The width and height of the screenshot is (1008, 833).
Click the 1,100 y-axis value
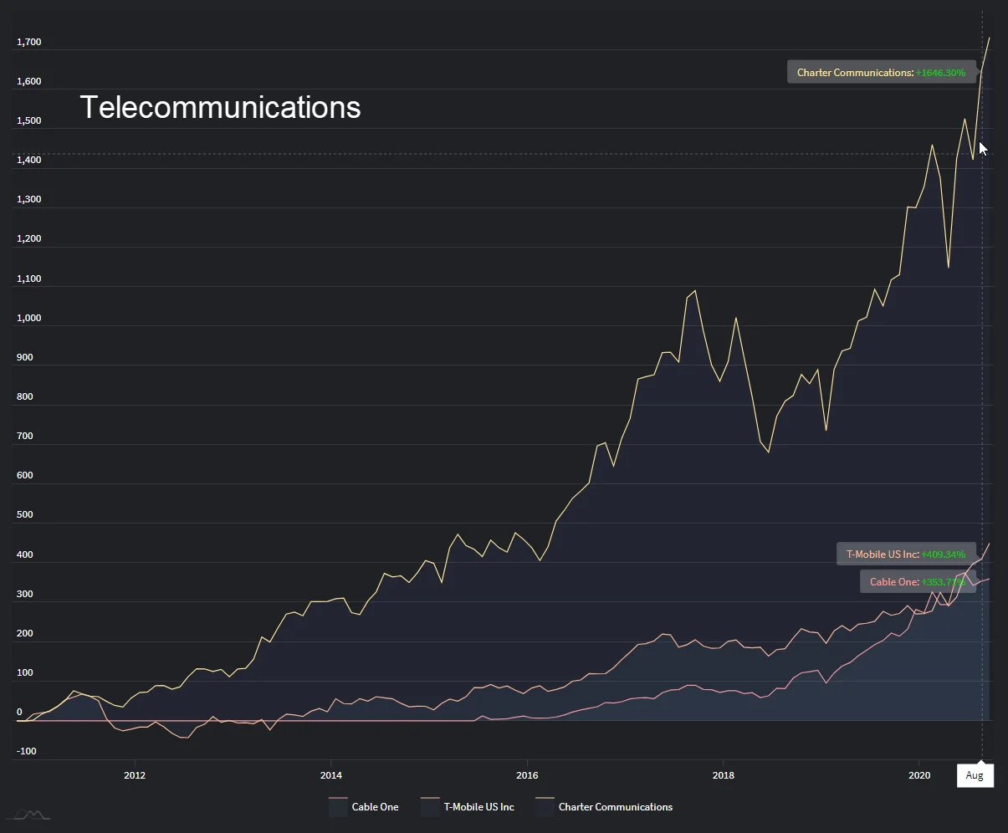[29, 279]
